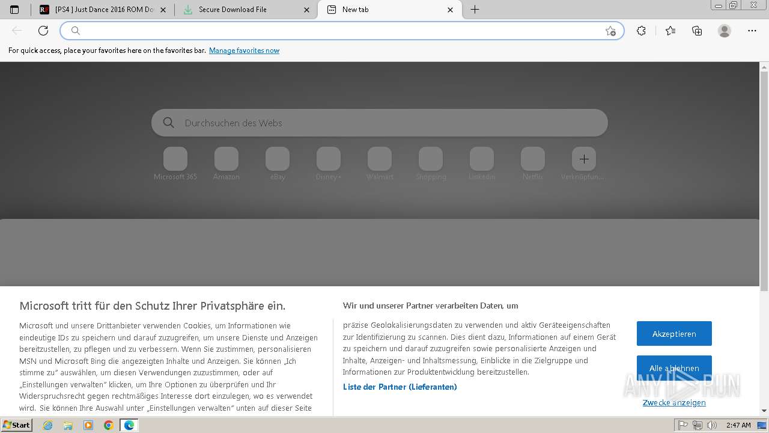
Task: Open Liste der Partner (Lieferanten) link
Action: pyautogui.click(x=400, y=387)
